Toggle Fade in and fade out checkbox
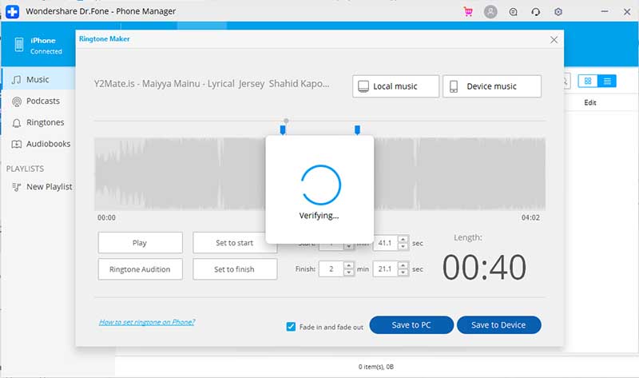 [x=291, y=327]
